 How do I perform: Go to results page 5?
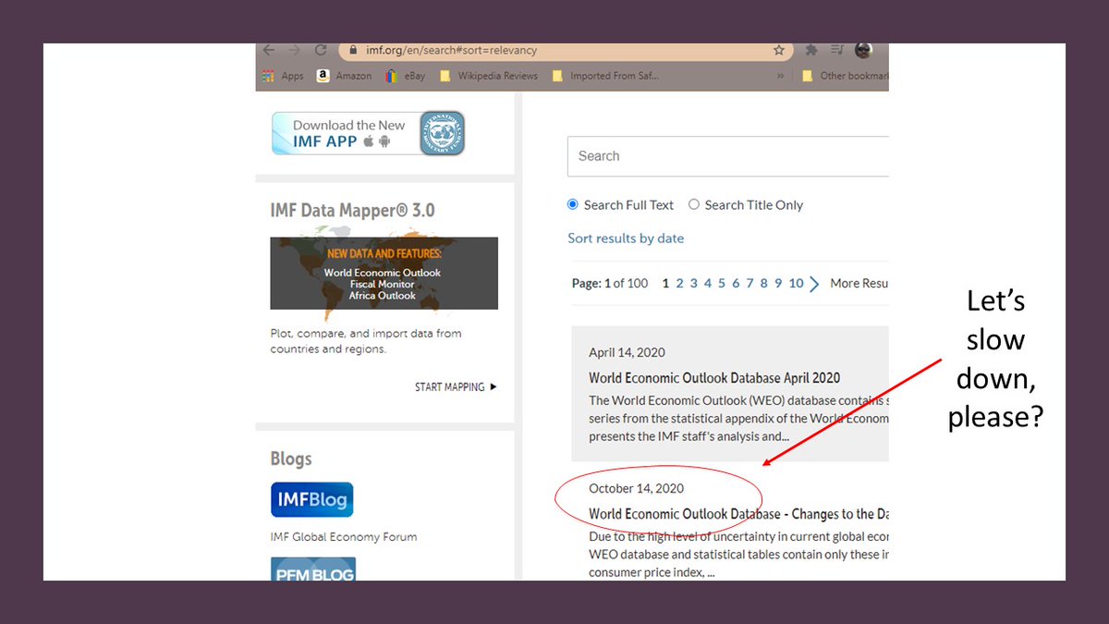[722, 283]
